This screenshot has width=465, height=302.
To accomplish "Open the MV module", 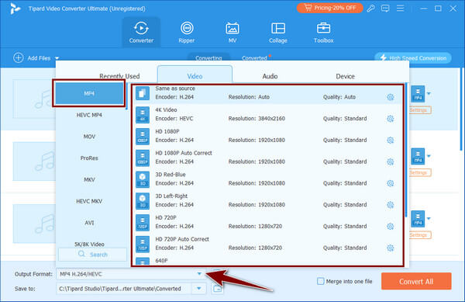I will click(232, 33).
